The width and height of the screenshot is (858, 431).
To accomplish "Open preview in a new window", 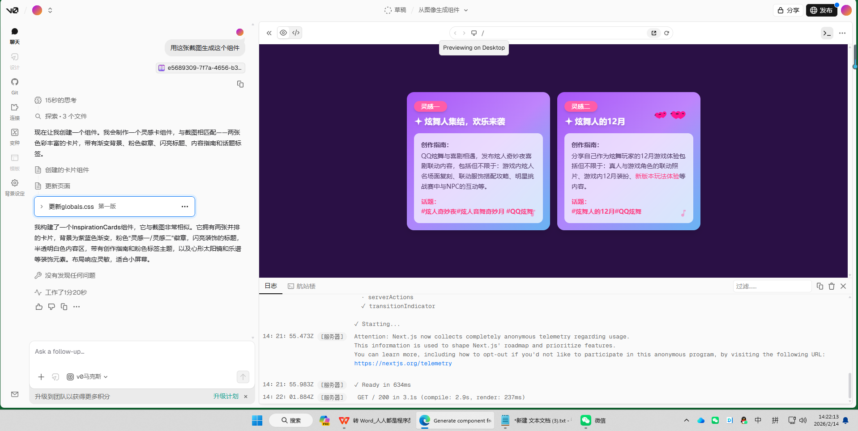I will [x=653, y=33].
